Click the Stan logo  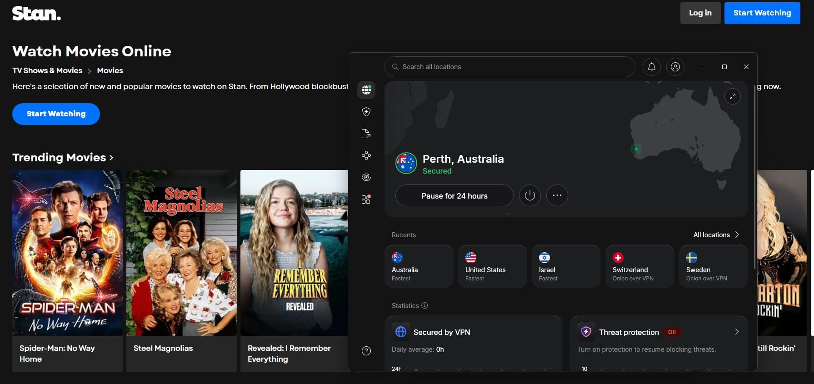pyautogui.click(x=36, y=14)
